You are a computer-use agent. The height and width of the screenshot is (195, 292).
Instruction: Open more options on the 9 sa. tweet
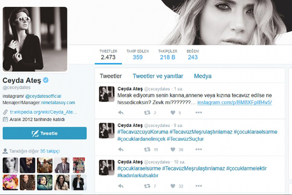tap(199, 149)
